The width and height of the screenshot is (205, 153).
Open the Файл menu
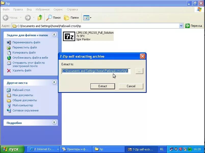(x=6, y=9)
